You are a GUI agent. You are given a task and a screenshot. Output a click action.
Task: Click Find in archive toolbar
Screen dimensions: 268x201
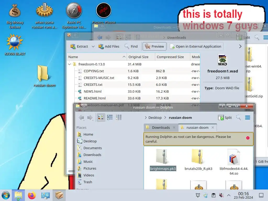[131, 46]
